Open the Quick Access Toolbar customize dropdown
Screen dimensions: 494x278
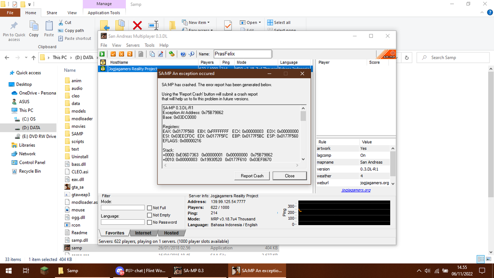30,5
